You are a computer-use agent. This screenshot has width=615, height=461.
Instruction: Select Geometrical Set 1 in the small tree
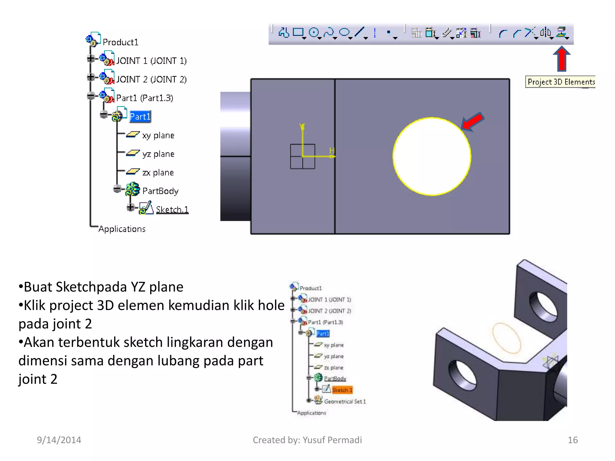pyautogui.click(x=345, y=402)
